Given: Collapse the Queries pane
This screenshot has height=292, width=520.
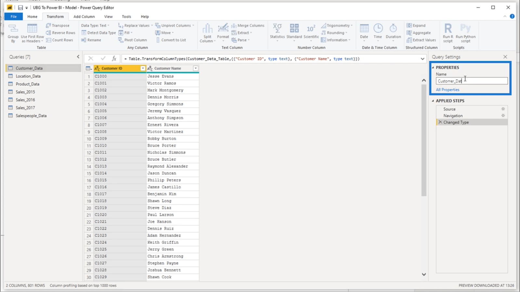Looking at the screenshot, I should coord(78,57).
